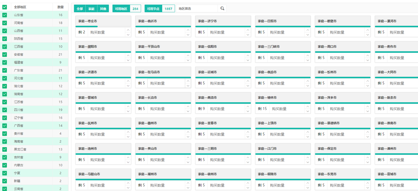The height and width of the screenshot is (191, 418).
Task: Increase quantity for 家庭—周口市
Action: (x=368, y=55)
